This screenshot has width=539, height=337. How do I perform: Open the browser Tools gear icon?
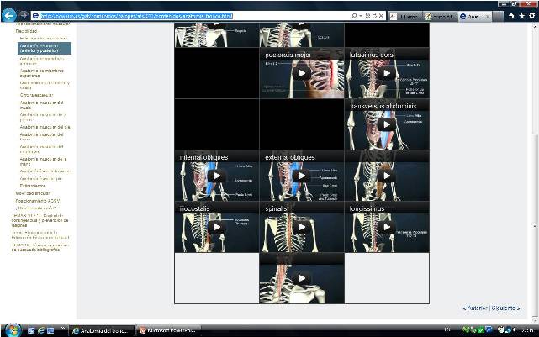click(x=531, y=15)
